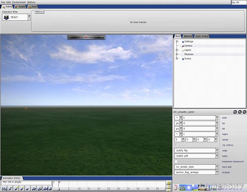Expand the Settings tree node
This screenshot has width=247, height=192.
[177, 41]
